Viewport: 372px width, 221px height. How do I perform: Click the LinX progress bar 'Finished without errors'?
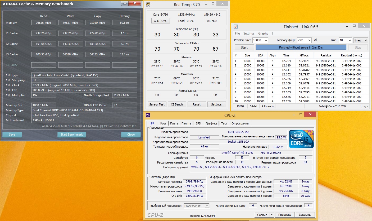301,47
